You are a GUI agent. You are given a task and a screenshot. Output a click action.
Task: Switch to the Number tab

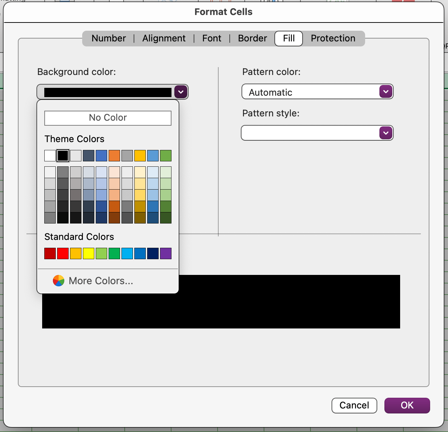pos(109,38)
